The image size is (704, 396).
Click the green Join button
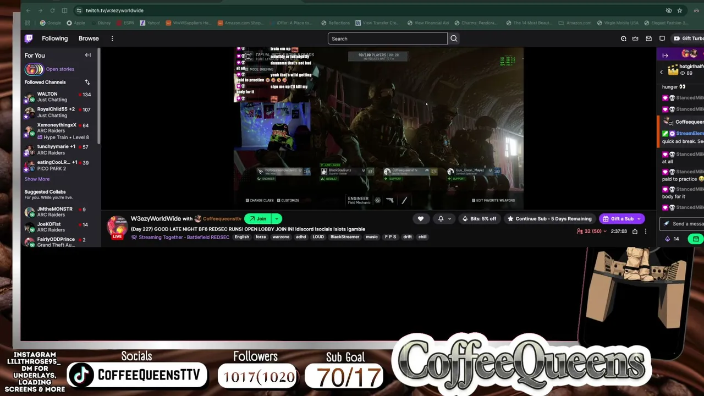(258, 218)
